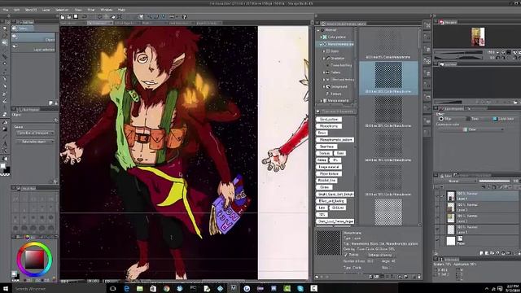Open the Selectable object dropdown
The height and width of the screenshot is (293, 521).
pyautogui.click(x=35, y=142)
